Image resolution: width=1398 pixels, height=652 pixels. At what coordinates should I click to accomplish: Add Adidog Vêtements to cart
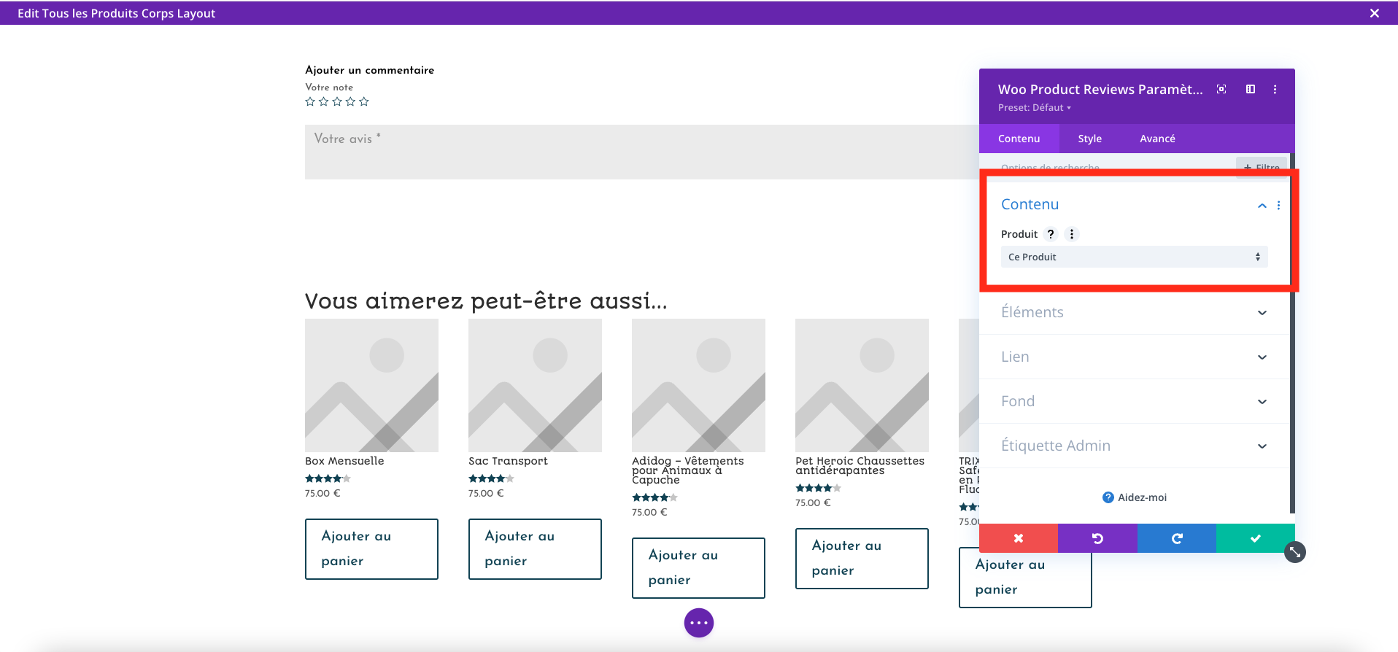698,568
